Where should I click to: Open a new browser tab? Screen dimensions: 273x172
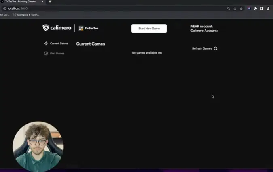[50, 2]
